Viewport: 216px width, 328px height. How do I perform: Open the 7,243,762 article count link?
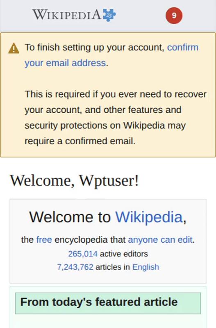[x=75, y=267]
